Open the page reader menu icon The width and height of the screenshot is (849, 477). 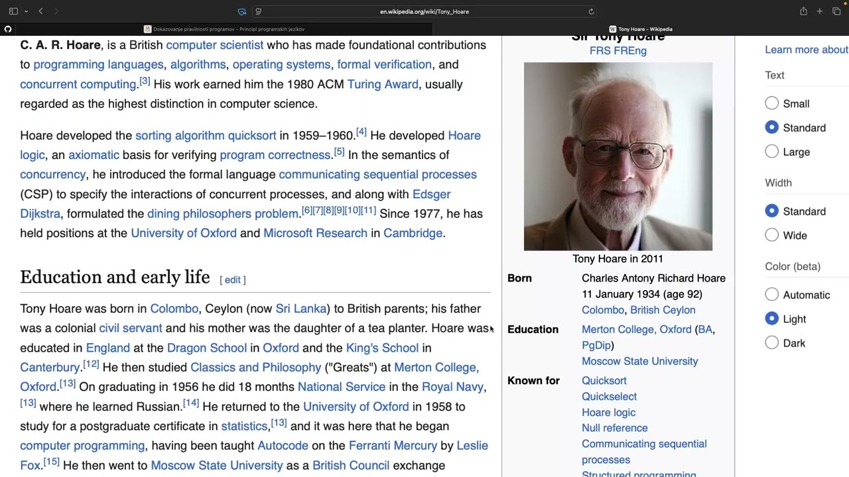[x=258, y=11]
